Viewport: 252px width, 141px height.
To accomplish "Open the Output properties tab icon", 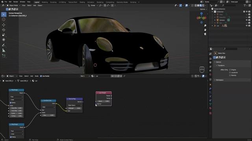I will click(210, 63).
